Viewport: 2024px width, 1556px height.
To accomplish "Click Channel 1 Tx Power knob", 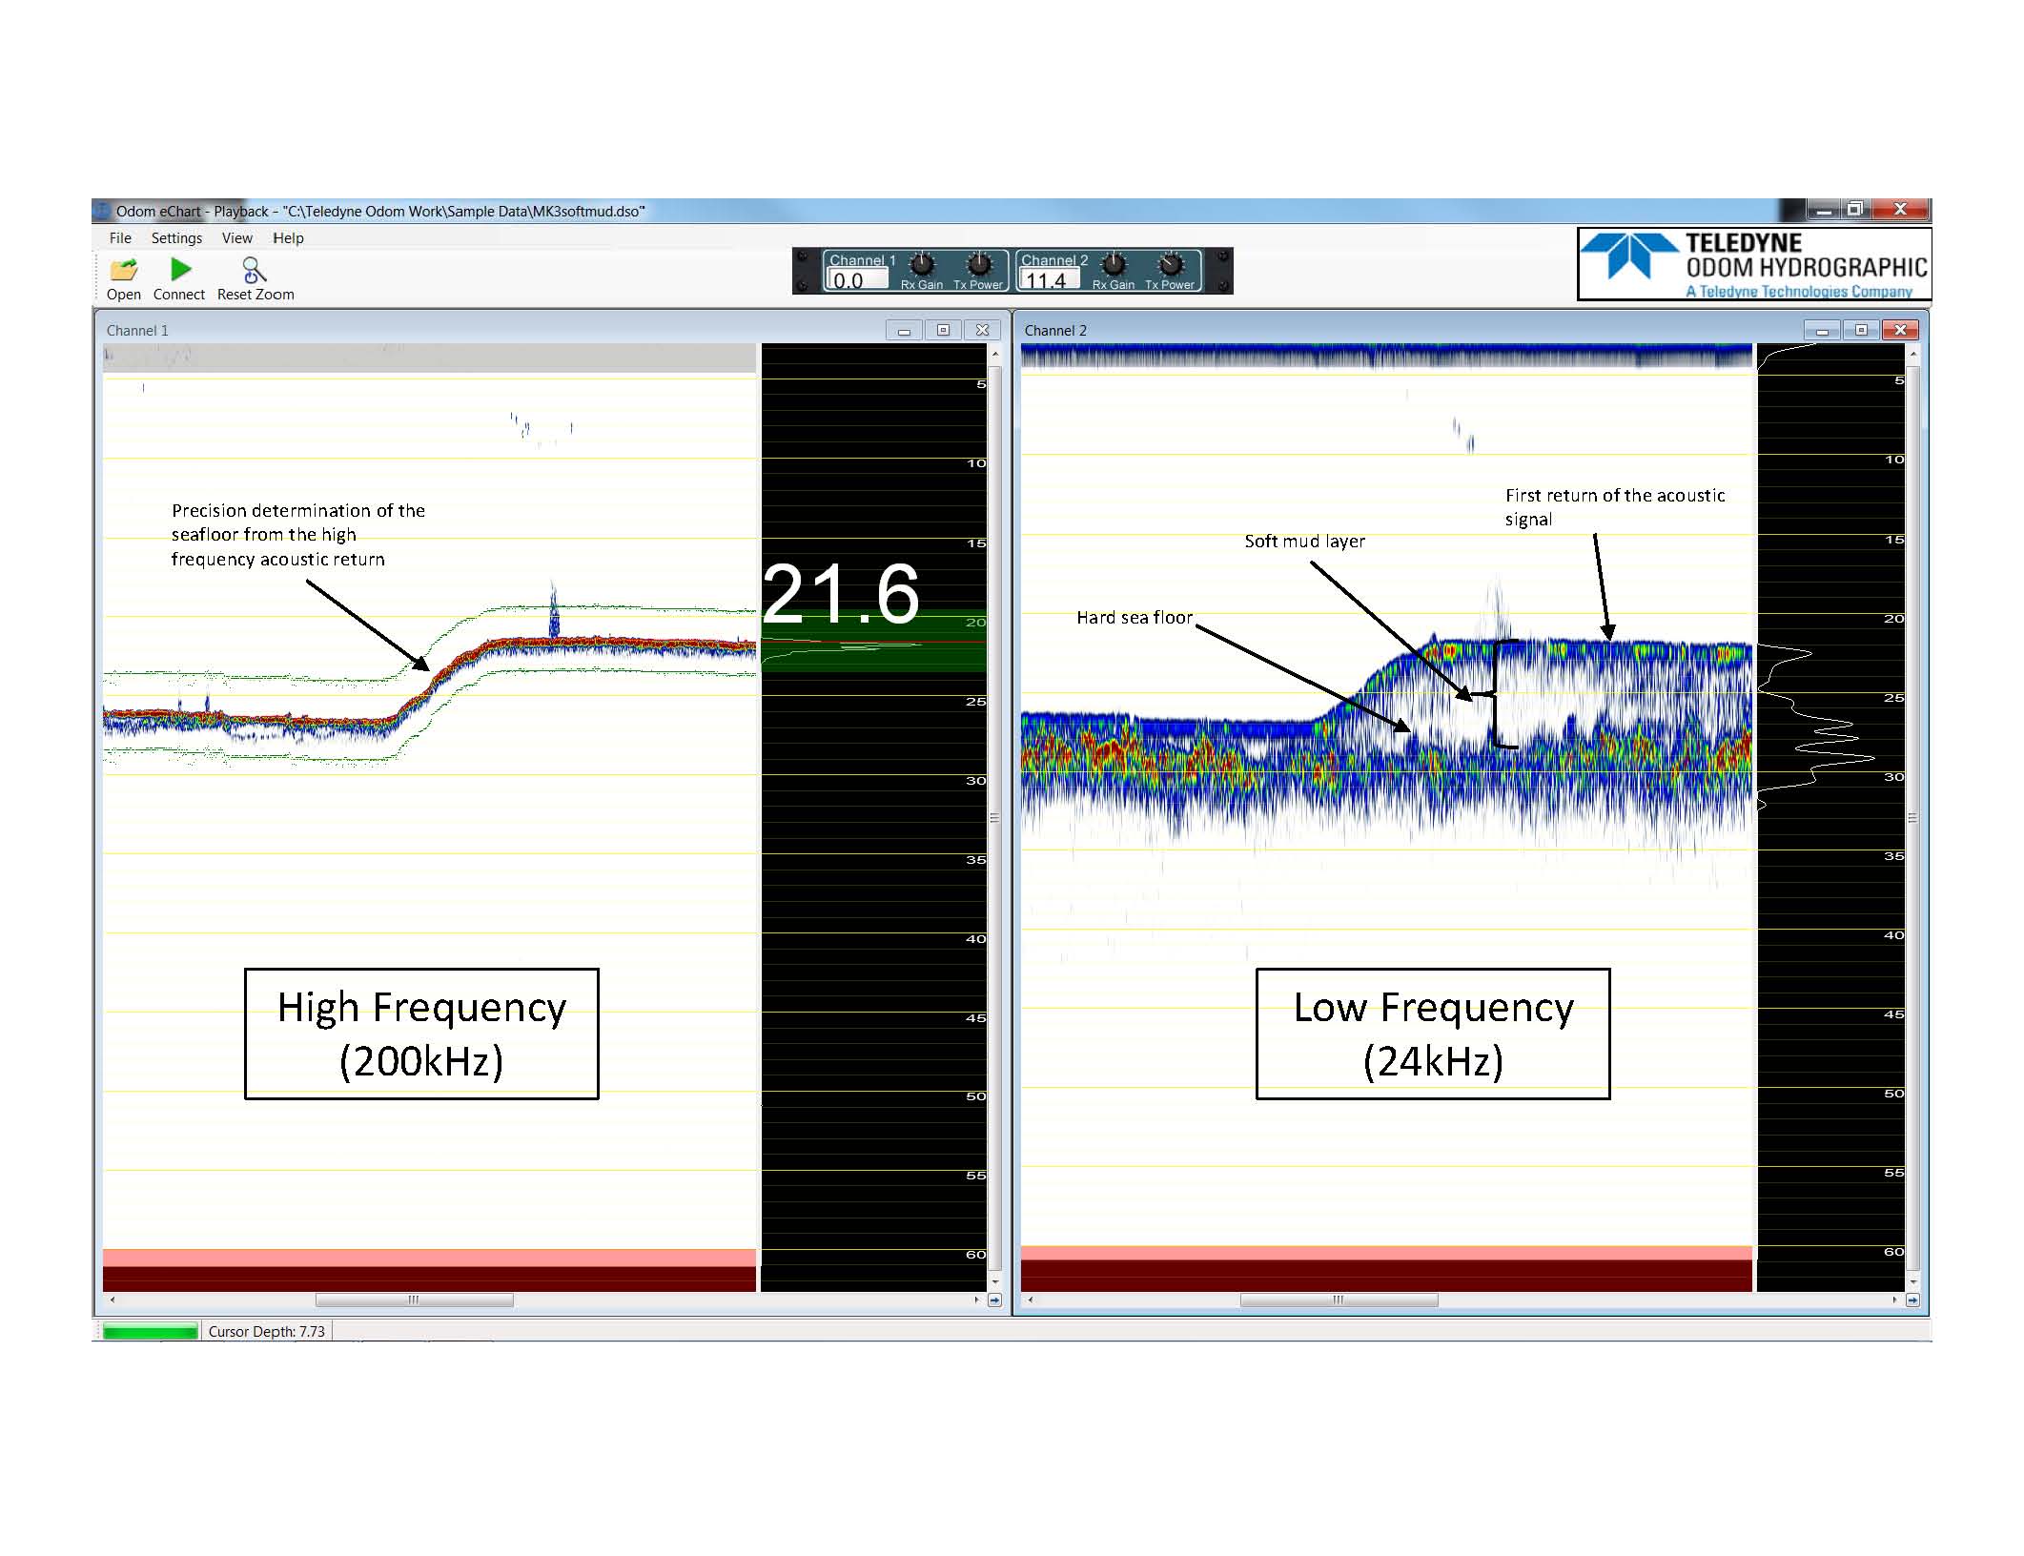I will [979, 264].
